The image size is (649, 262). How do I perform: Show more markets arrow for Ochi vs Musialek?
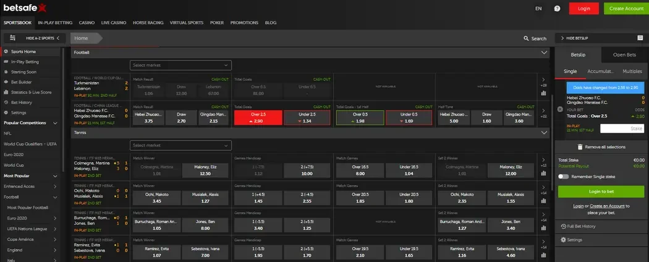pos(543,187)
